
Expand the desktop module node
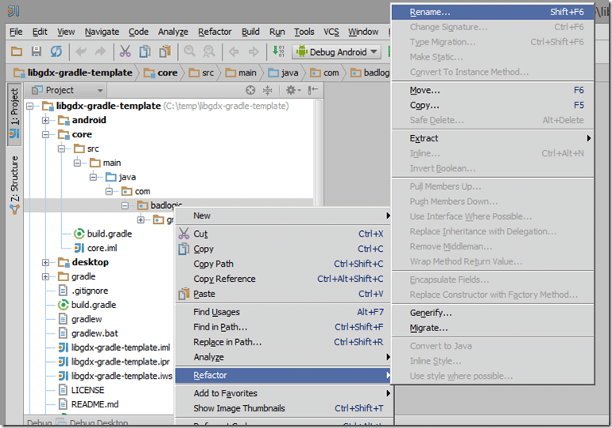tap(45, 262)
